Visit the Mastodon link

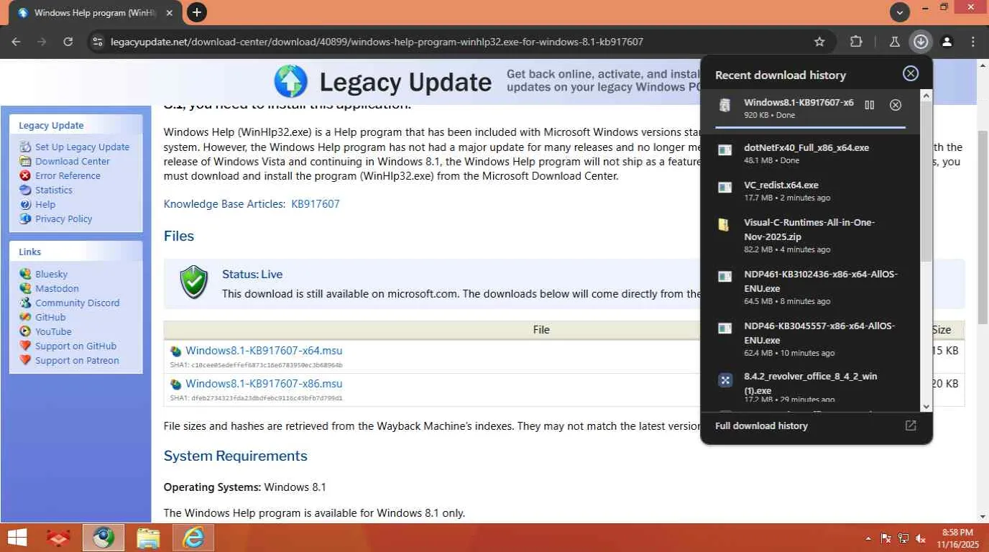pos(57,288)
